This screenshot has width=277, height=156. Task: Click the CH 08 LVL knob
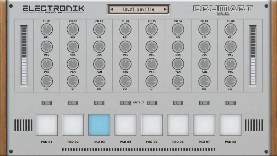[x=230, y=81]
